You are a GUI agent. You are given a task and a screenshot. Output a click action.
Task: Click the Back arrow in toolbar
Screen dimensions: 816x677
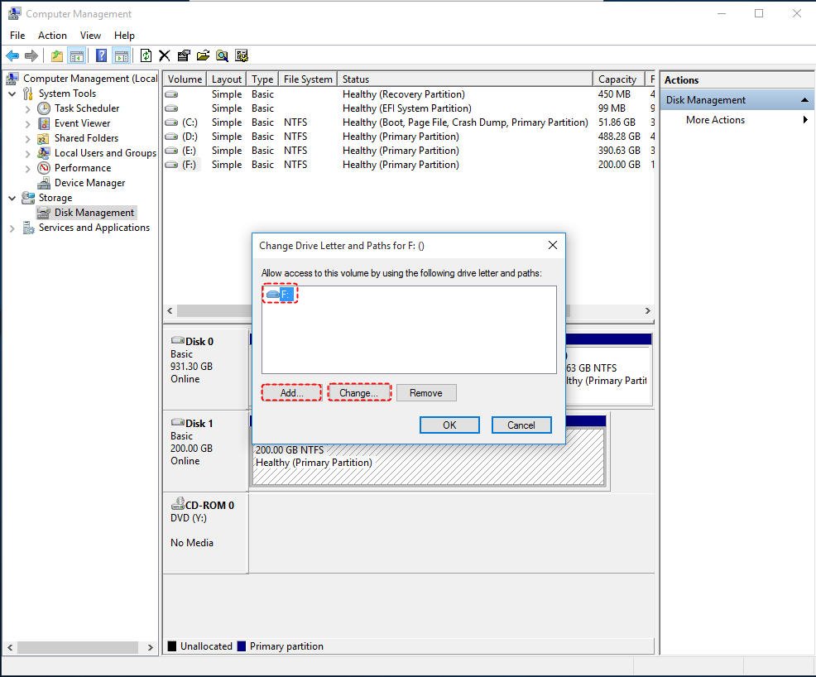click(12, 55)
